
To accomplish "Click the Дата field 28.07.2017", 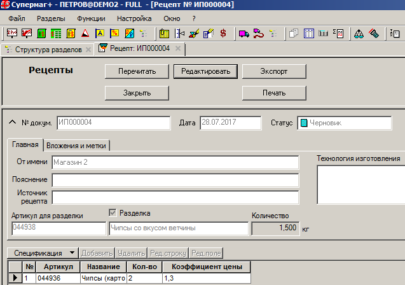I will (x=230, y=123).
